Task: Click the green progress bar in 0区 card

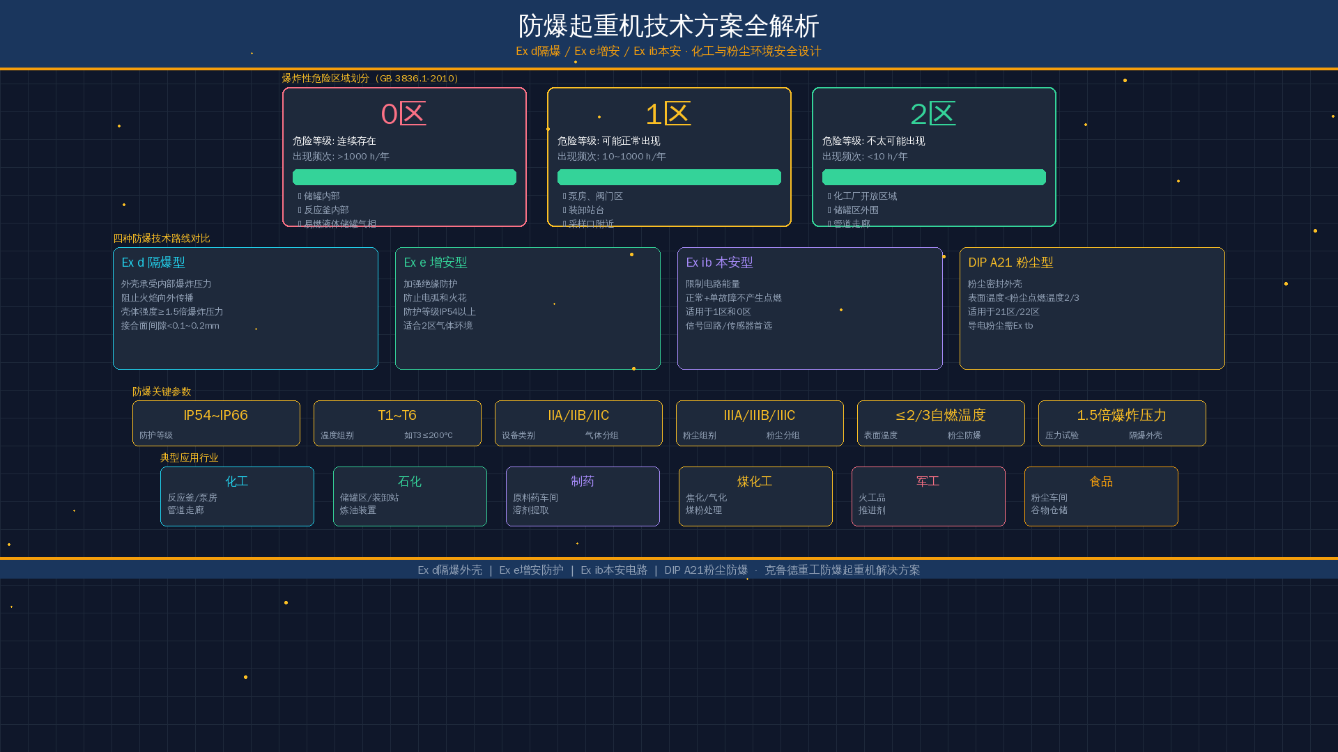Action: 404,178
